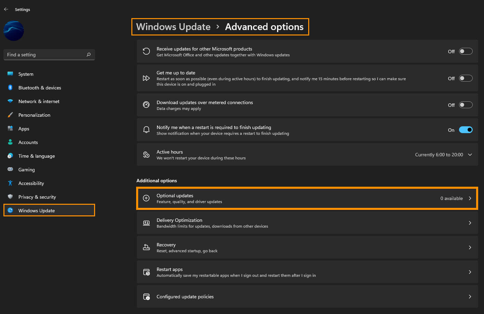484x314 pixels.
Task: Click the Privacy & security shield icon
Action: pos(10,197)
